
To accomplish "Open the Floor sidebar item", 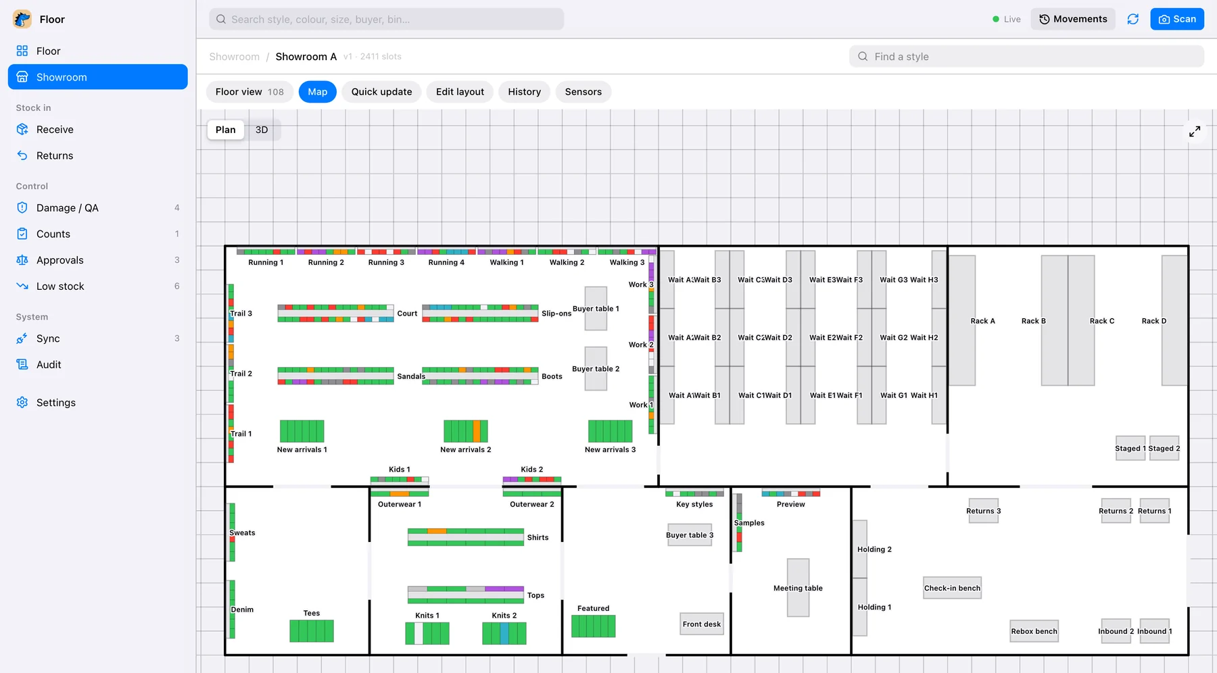I will 98,51.
